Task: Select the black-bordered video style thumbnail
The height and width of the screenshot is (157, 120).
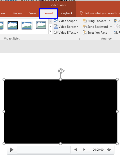Action: coord(13,25)
